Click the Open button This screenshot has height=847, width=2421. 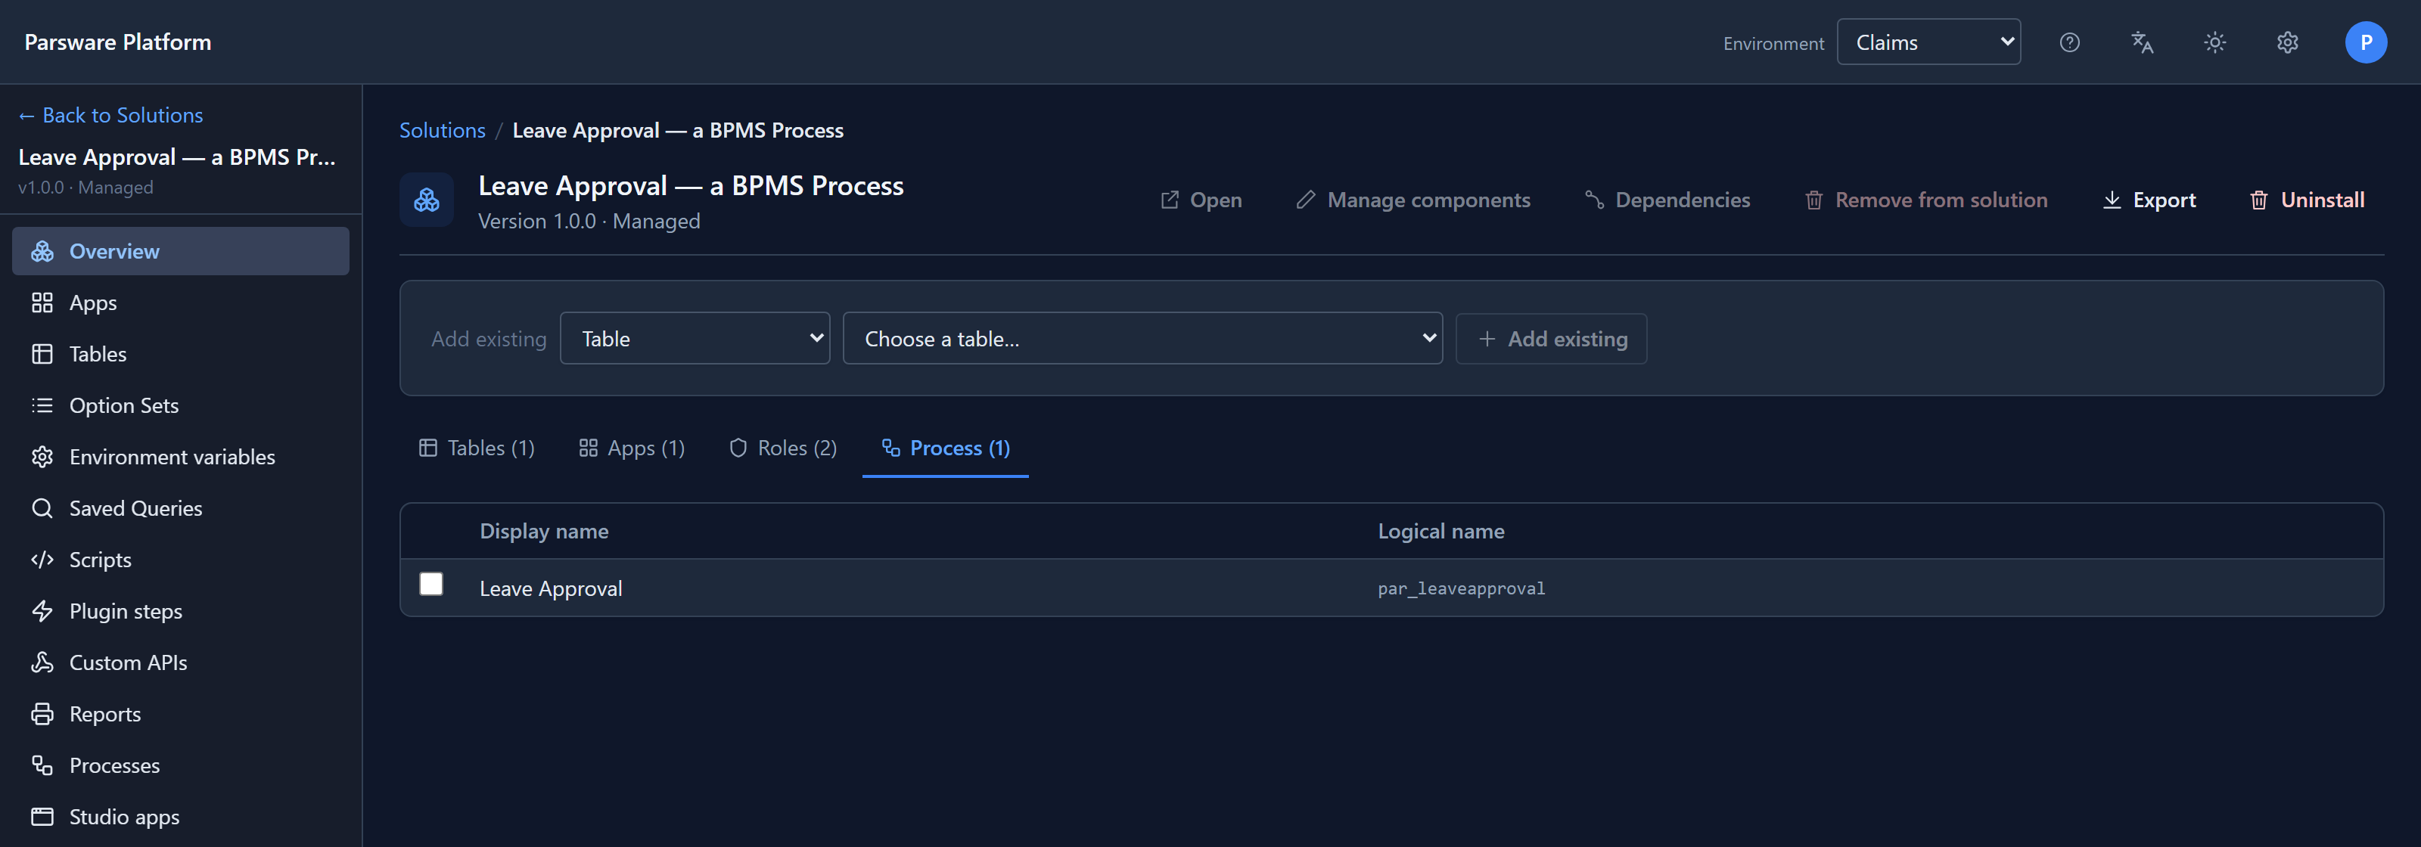click(x=1201, y=200)
